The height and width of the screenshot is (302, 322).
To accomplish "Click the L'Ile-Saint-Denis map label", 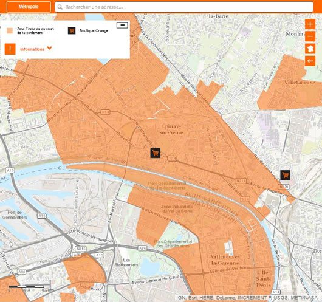I will [264, 279].
